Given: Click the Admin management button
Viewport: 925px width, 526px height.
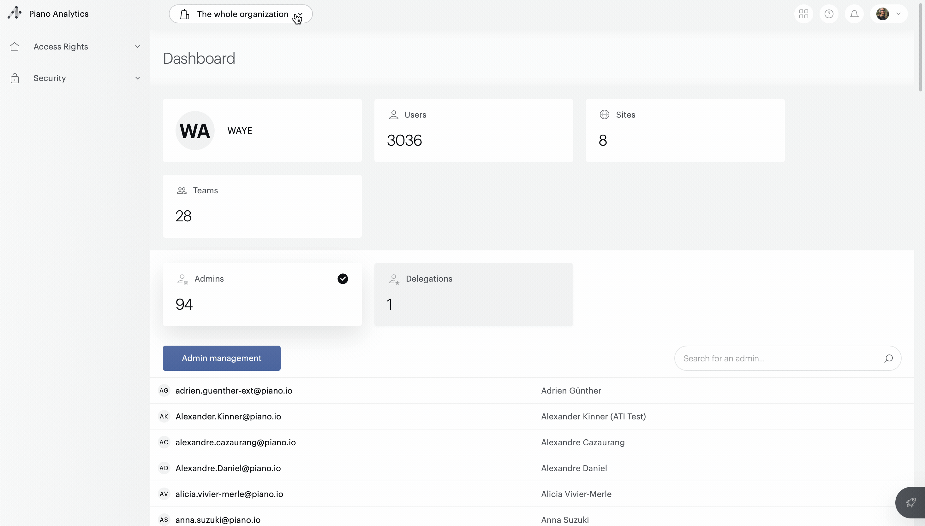Looking at the screenshot, I should click(x=221, y=358).
